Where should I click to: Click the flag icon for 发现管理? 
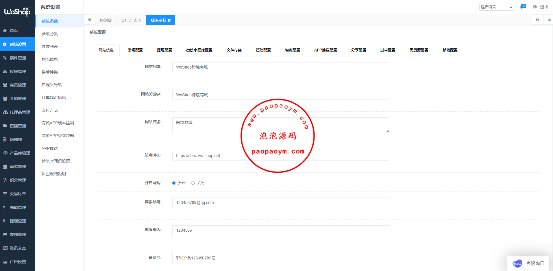click(5, 235)
